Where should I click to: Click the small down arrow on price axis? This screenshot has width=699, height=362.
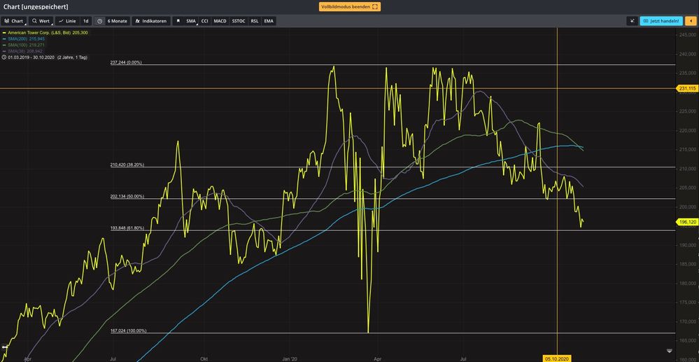670,350
